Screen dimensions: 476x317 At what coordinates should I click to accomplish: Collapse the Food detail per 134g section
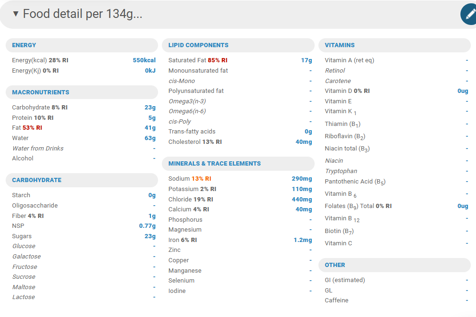[x=16, y=14]
